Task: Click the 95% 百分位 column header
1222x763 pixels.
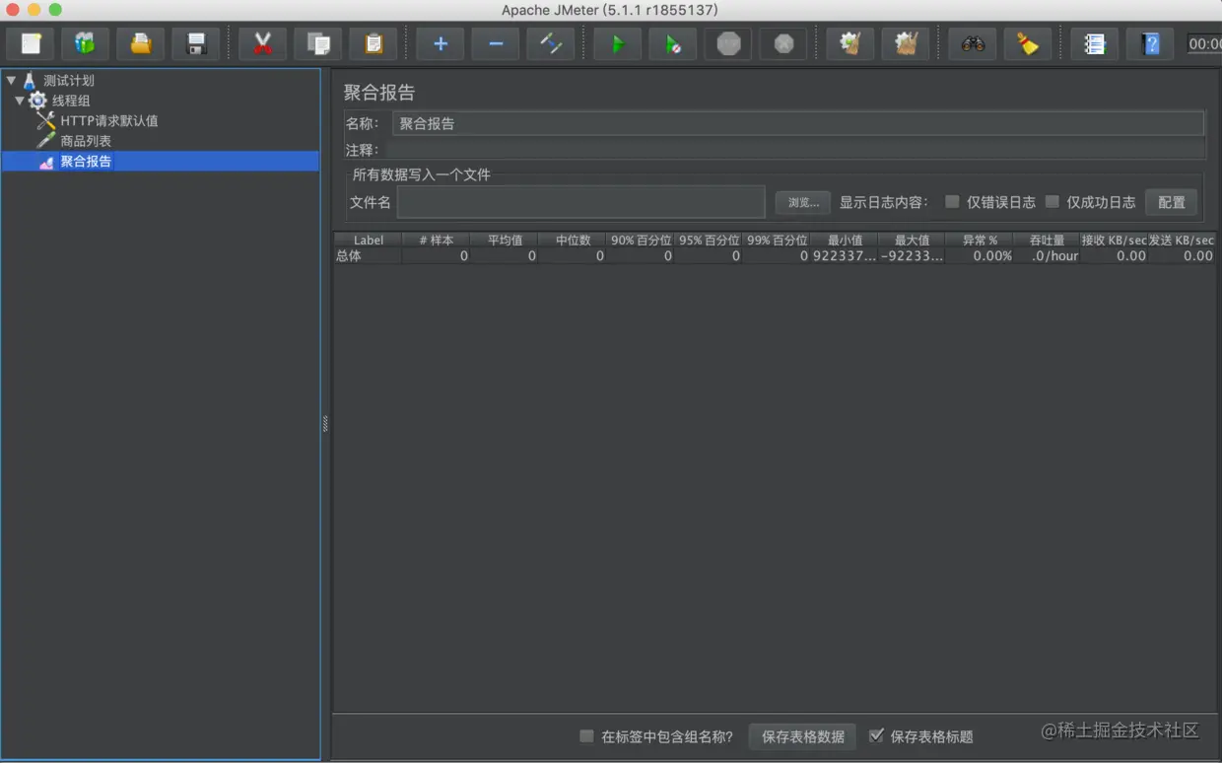Action: click(x=709, y=240)
